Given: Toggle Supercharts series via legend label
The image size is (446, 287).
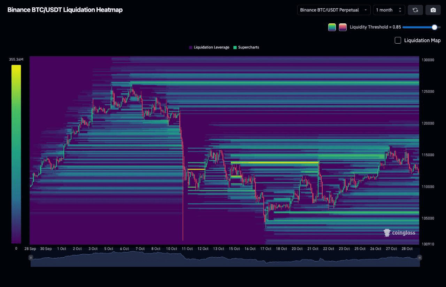Looking at the screenshot, I should pos(248,47).
